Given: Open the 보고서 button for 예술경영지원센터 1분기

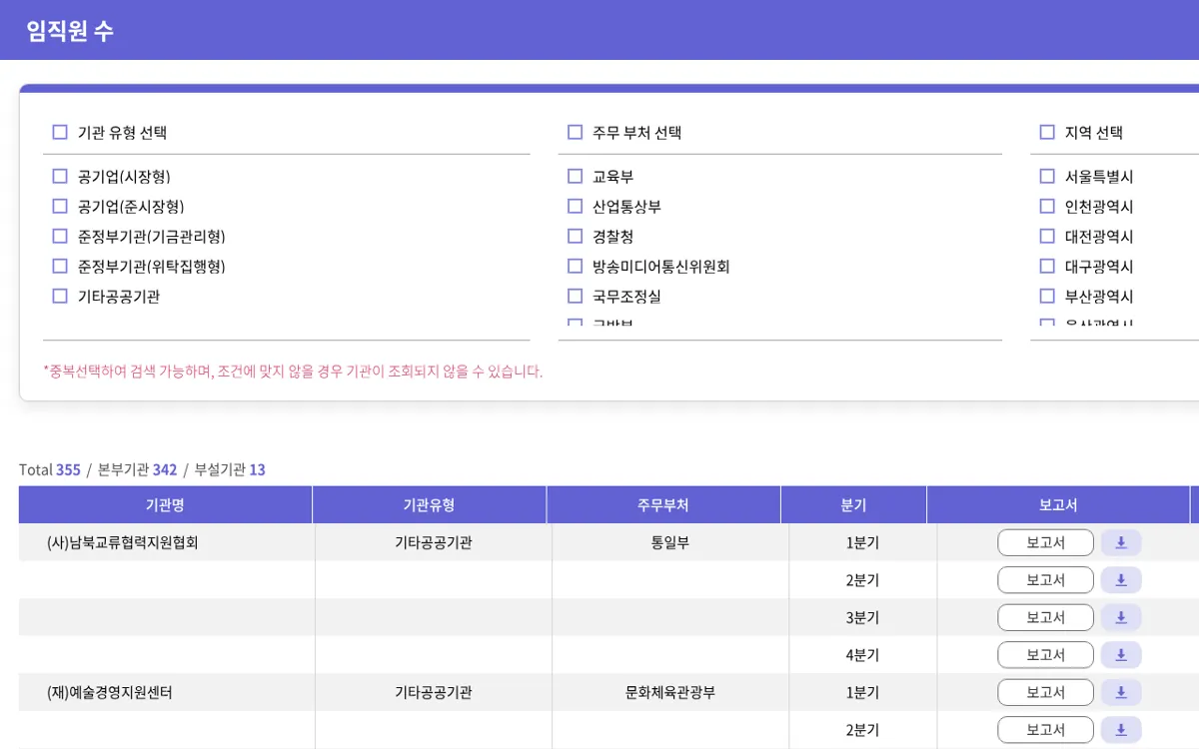Looking at the screenshot, I should [x=1045, y=693].
